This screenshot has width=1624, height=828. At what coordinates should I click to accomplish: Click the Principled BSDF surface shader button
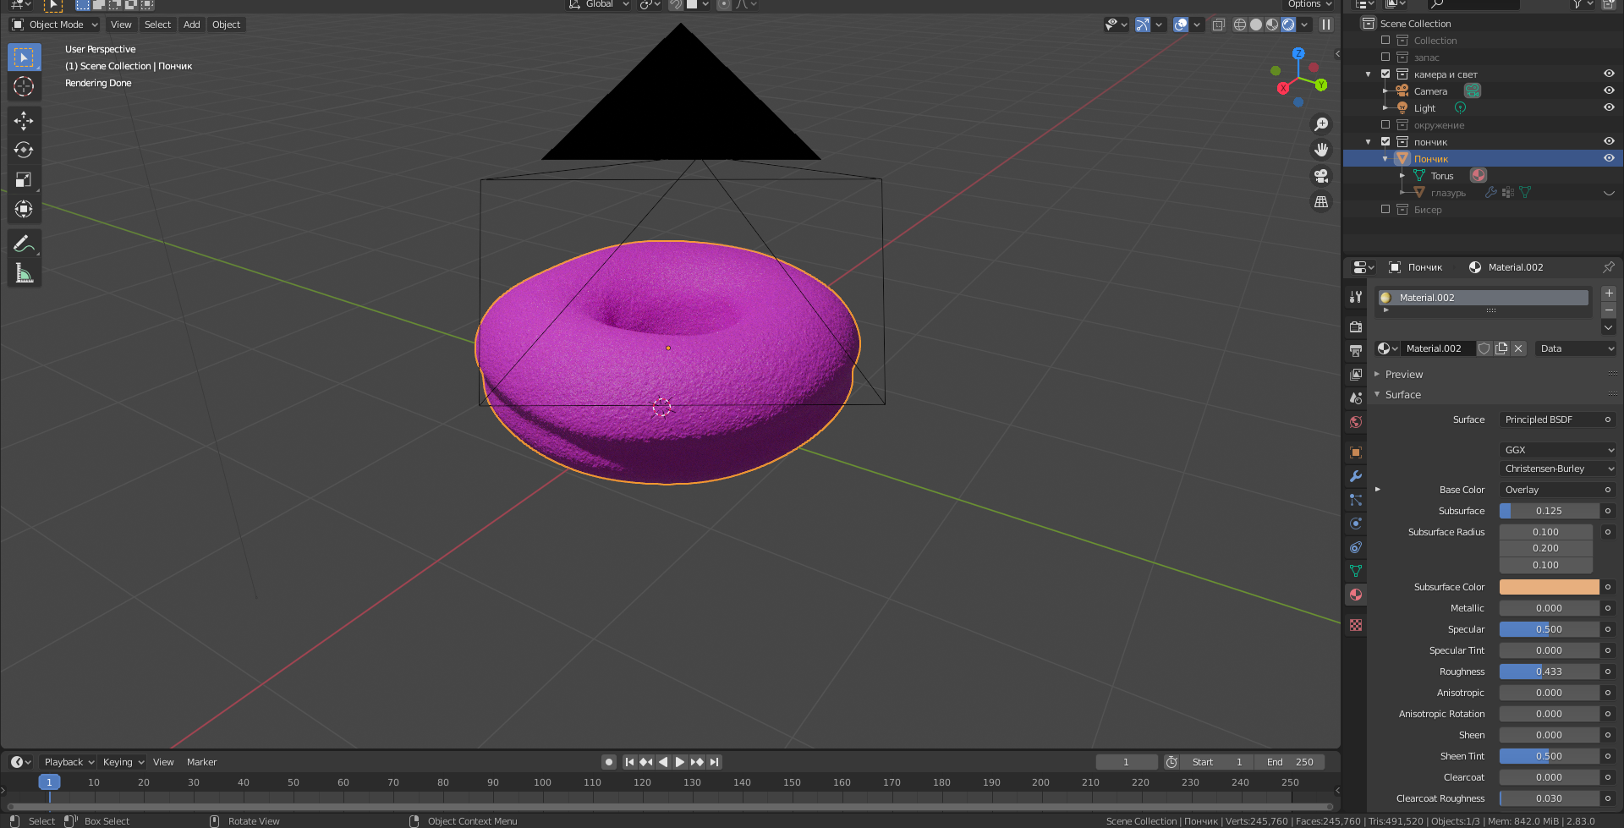[x=1558, y=419]
